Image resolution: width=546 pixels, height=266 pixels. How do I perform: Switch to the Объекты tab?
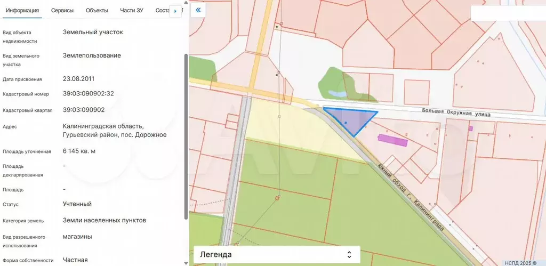(x=97, y=11)
